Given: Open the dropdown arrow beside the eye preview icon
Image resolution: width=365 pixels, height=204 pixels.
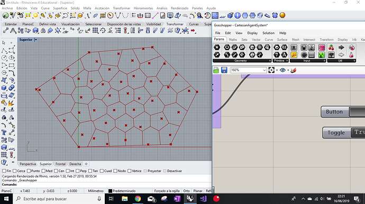Looking at the screenshot, I should pyautogui.click(x=288, y=70).
